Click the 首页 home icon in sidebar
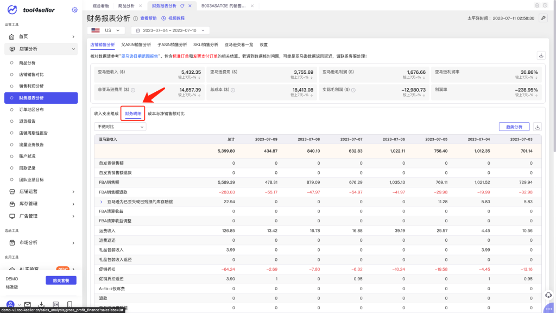Image resolution: width=556 pixels, height=313 pixels. pos(12,36)
